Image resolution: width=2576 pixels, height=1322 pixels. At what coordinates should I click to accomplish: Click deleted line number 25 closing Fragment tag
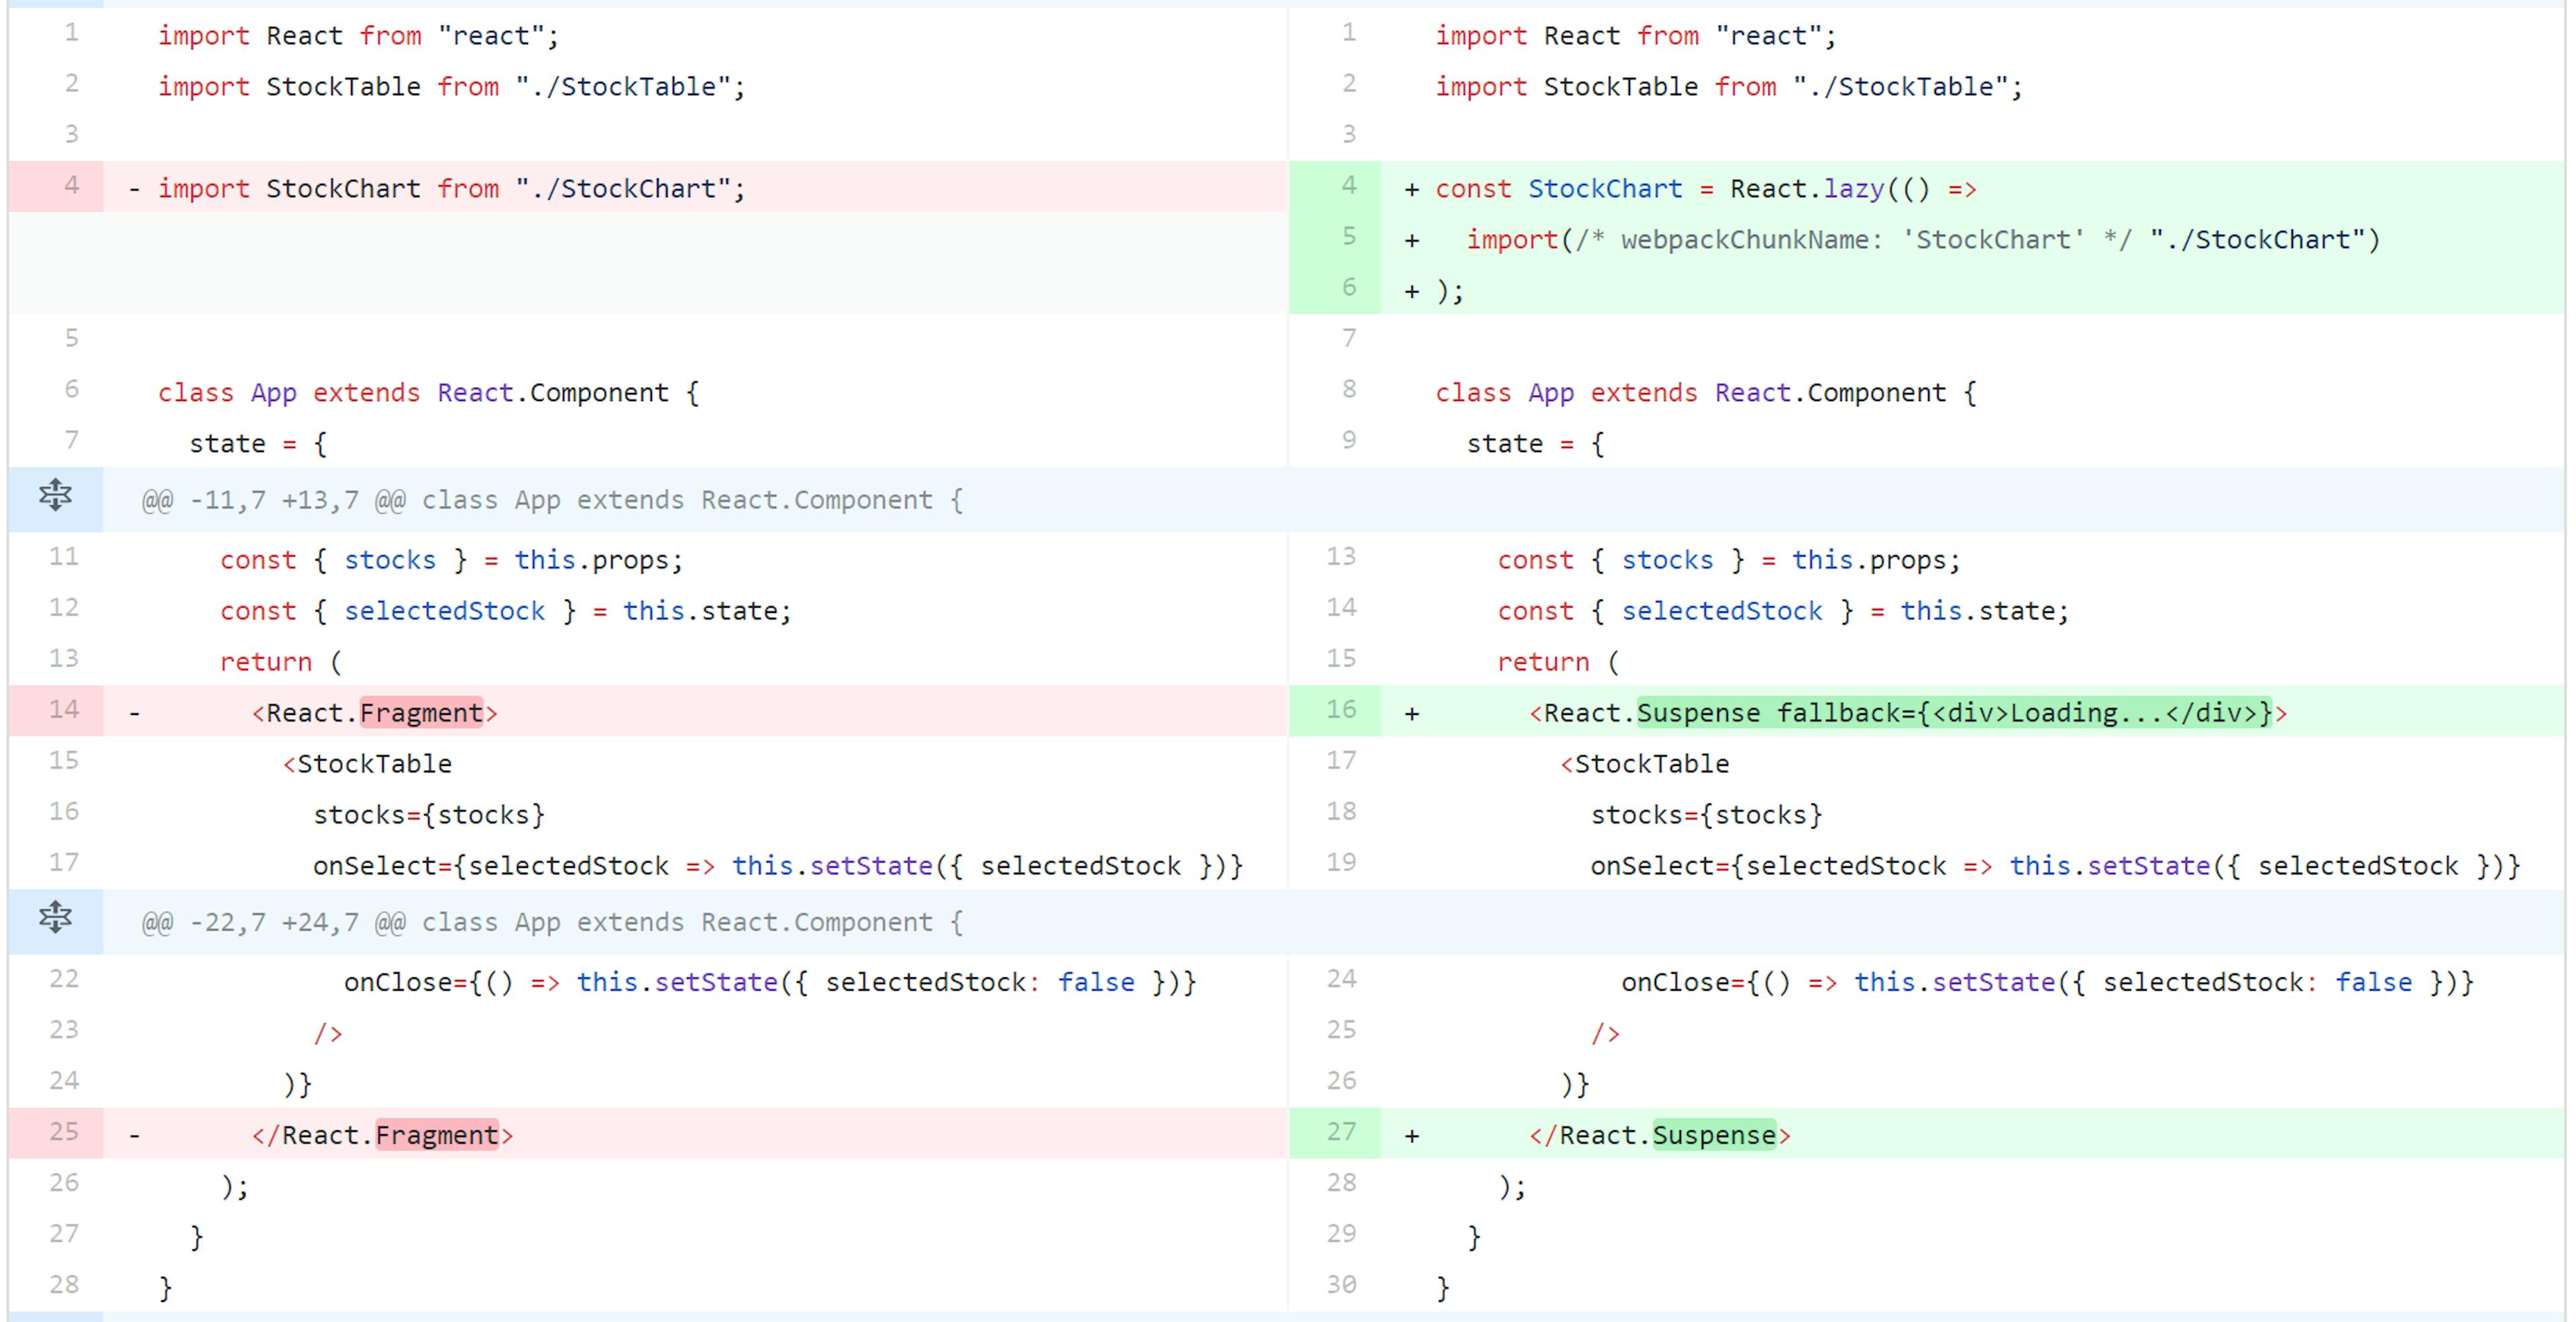64,1132
